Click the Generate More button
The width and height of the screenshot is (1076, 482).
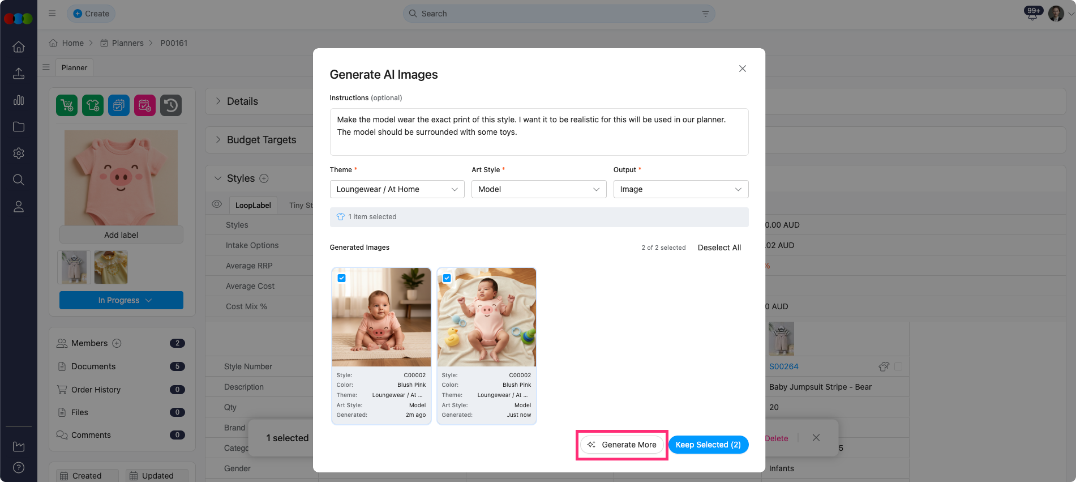621,445
